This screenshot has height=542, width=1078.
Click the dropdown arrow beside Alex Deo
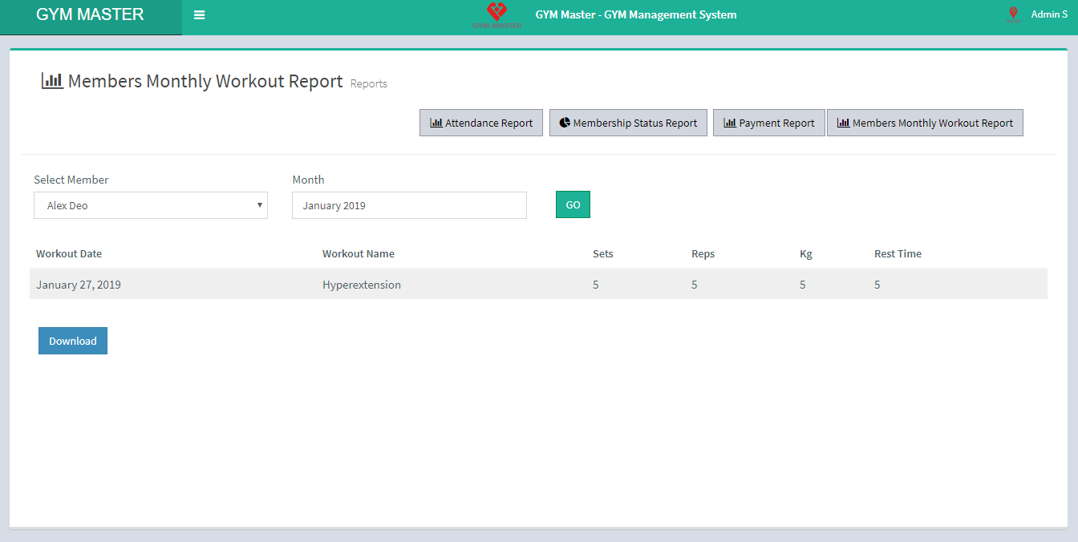[x=261, y=205]
